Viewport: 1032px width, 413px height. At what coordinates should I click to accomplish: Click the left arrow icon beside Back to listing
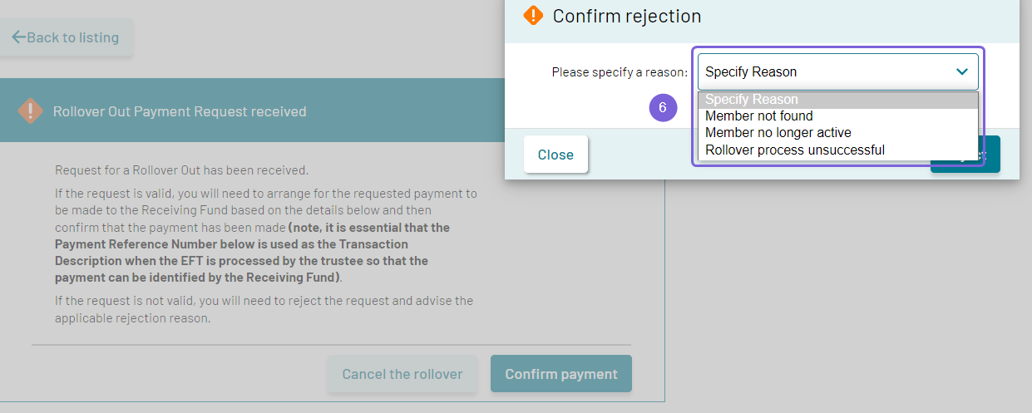(x=18, y=37)
